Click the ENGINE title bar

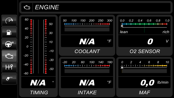[x=96, y=7]
